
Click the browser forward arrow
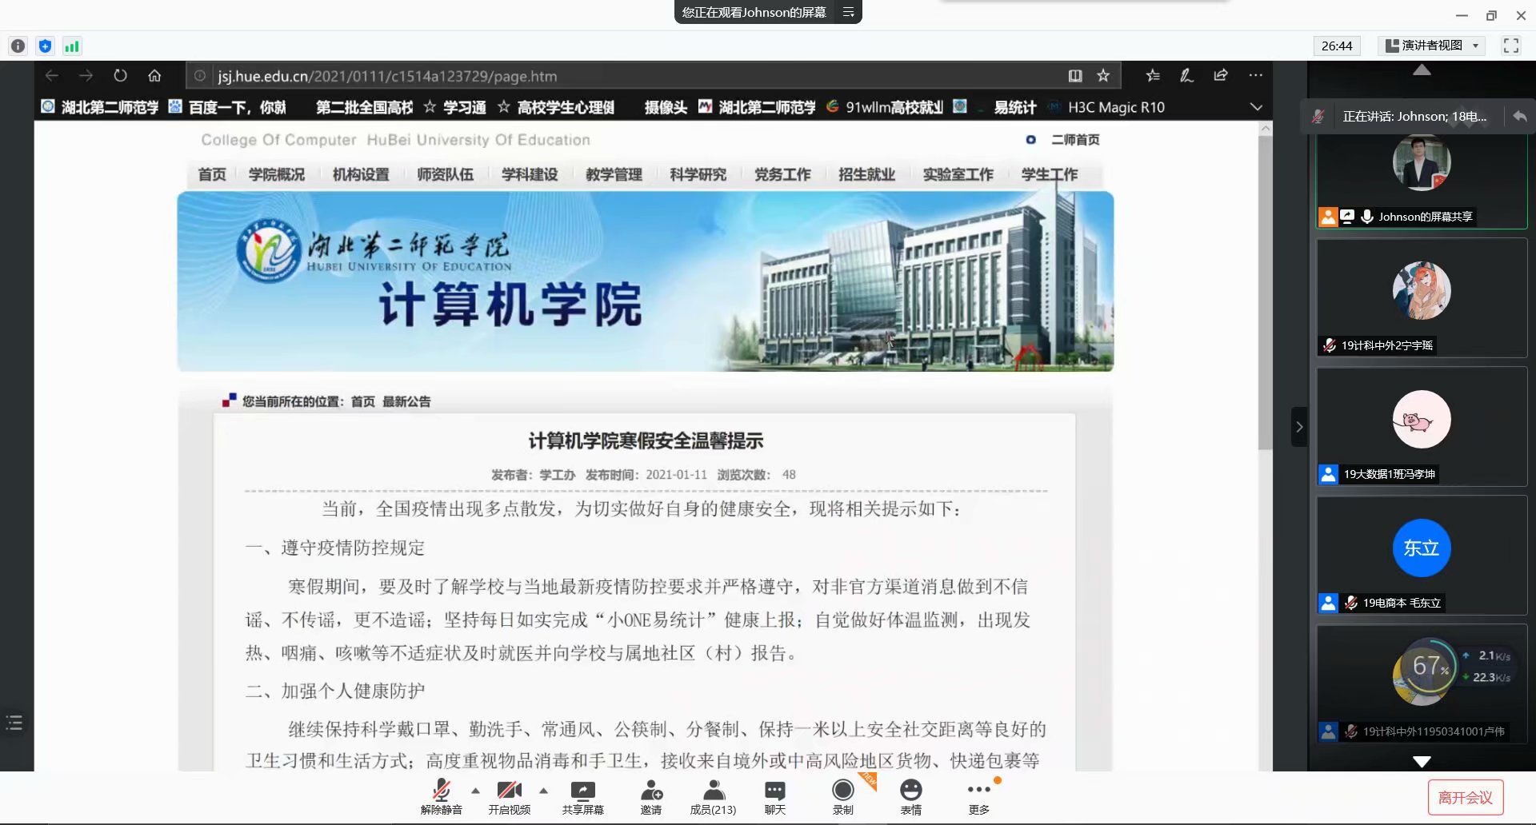(x=86, y=76)
